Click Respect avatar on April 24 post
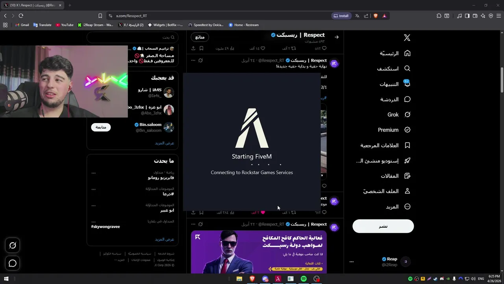The width and height of the screenshot is (504, 284). pos(334,64)
